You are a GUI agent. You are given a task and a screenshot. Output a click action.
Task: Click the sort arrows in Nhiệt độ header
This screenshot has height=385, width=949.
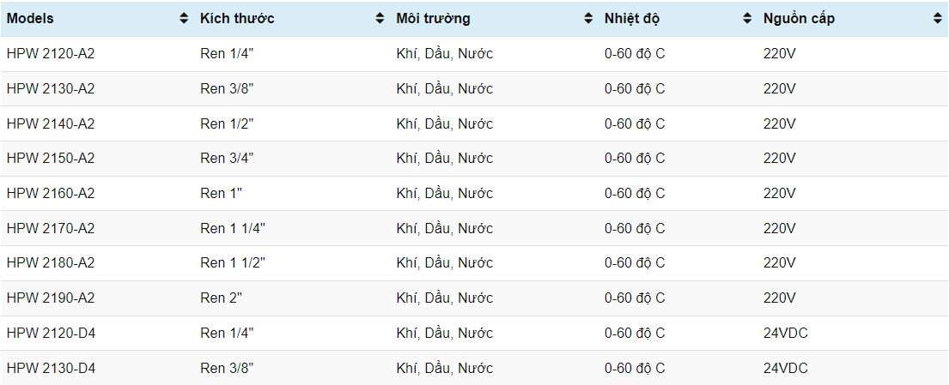point(747,19)
